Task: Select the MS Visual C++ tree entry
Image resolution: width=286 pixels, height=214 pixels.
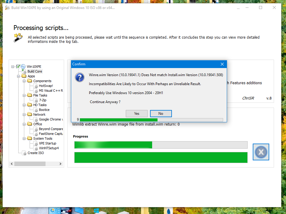Action: tap(51, 91)
